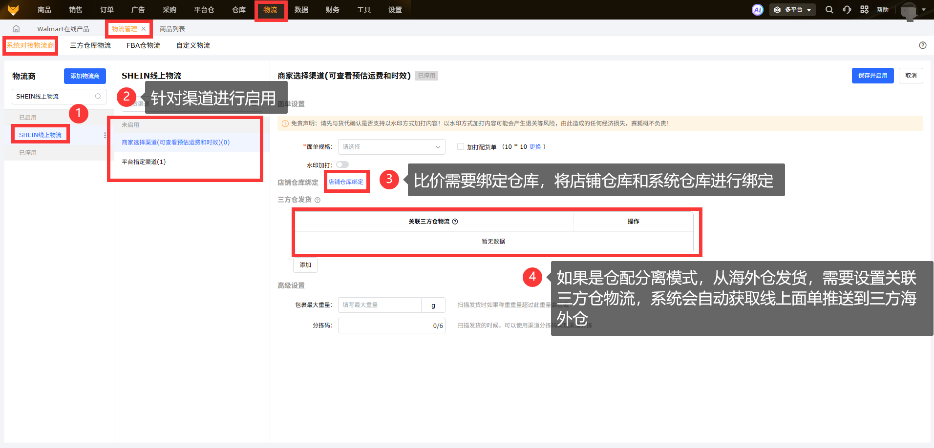
Task: Click the 店铺仓库绑定 link
Action: [346, 182]
